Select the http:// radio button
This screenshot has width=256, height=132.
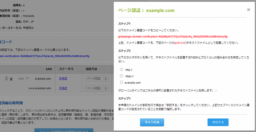coord(121,69)
